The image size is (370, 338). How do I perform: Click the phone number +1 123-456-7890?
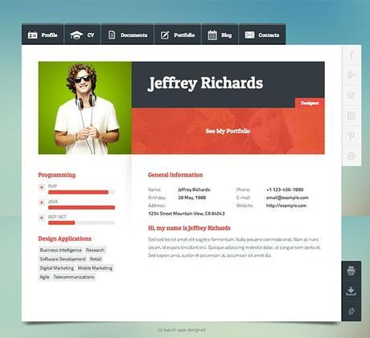[285, 189]
